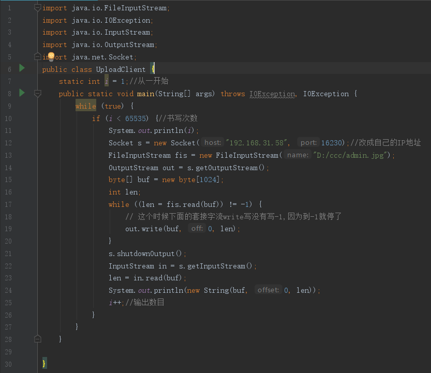The width and height of the screenshot is (431, 373).
Task: Click 'java.net.Socket' import
Action: [x=102, y=57]
